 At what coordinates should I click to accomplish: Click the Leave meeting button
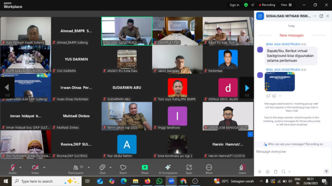[x=242, y=169]
